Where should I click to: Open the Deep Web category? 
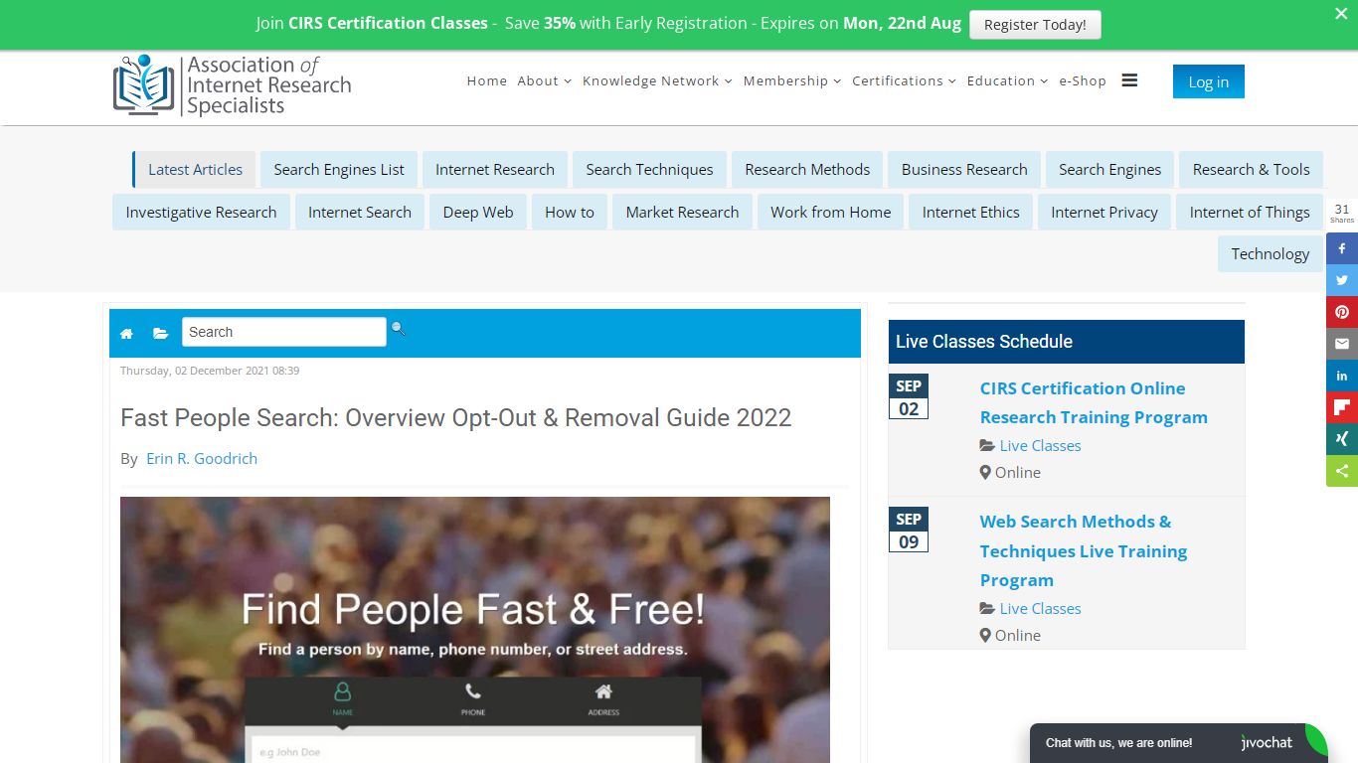pos(478,212)
